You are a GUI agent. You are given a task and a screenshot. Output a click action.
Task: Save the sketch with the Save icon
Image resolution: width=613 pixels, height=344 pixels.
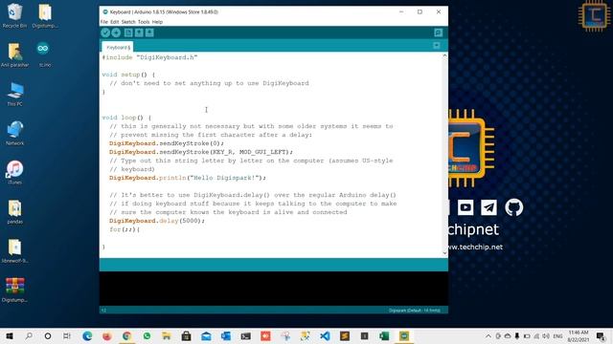[149, 32]
